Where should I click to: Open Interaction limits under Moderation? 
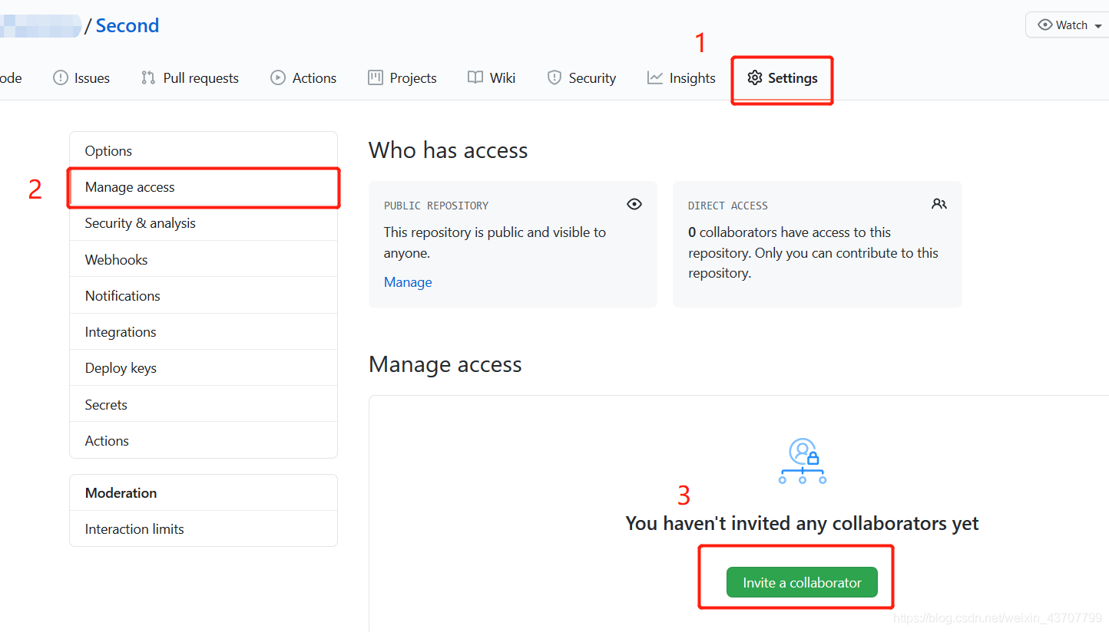click(x=204, y=528)
